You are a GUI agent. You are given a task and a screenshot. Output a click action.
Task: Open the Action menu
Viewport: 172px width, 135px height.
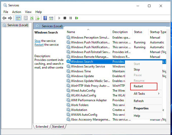point(16,12)
